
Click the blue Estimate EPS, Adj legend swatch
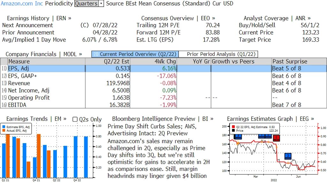tap(4, 127)
